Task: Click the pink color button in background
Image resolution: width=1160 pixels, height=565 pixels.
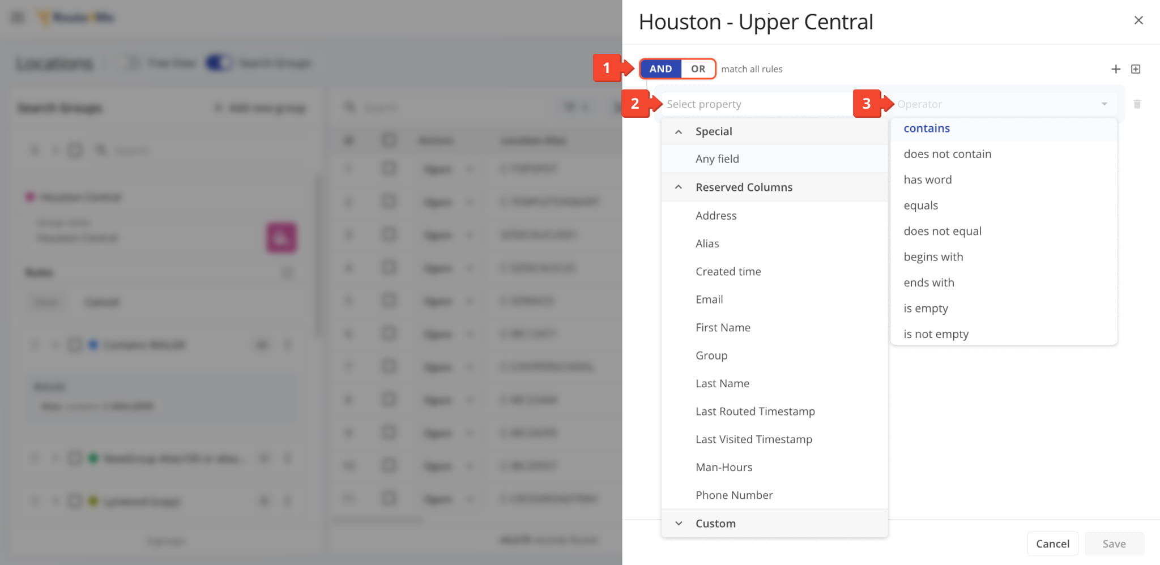Action: point(282,238)
